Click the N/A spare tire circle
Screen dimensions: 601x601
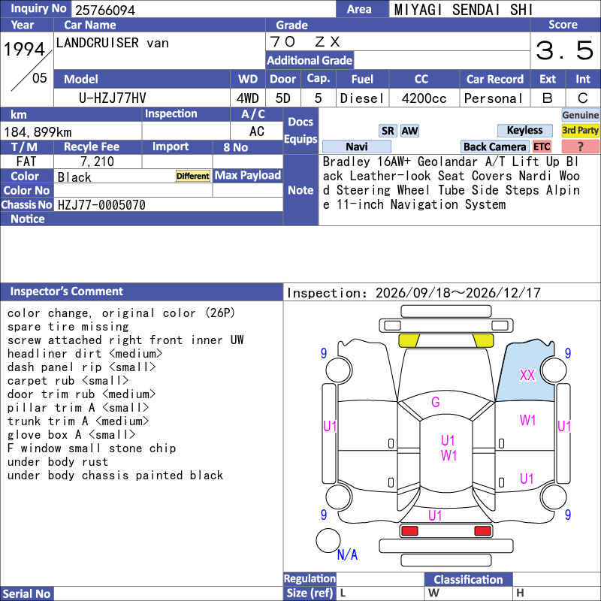point(328,540)
